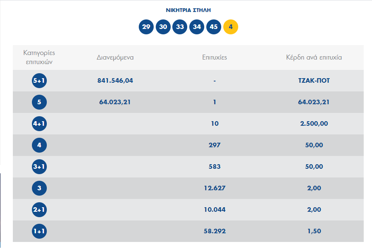Click the category 5 badge

[x=39, y=102]
